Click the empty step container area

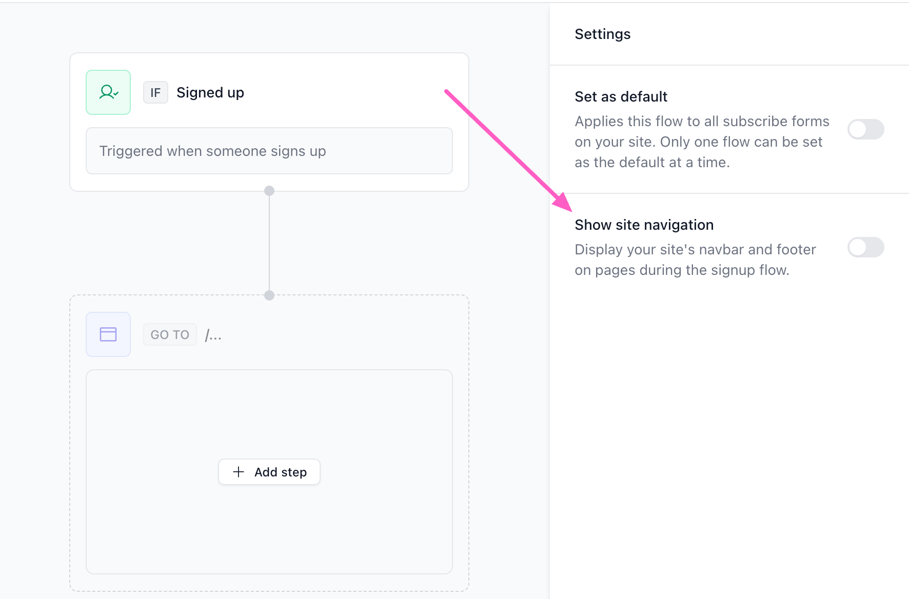click(269, 415)
